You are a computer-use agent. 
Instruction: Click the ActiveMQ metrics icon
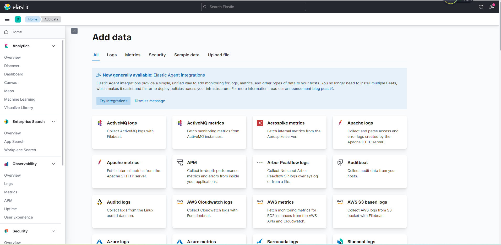(x=180, y=123)
